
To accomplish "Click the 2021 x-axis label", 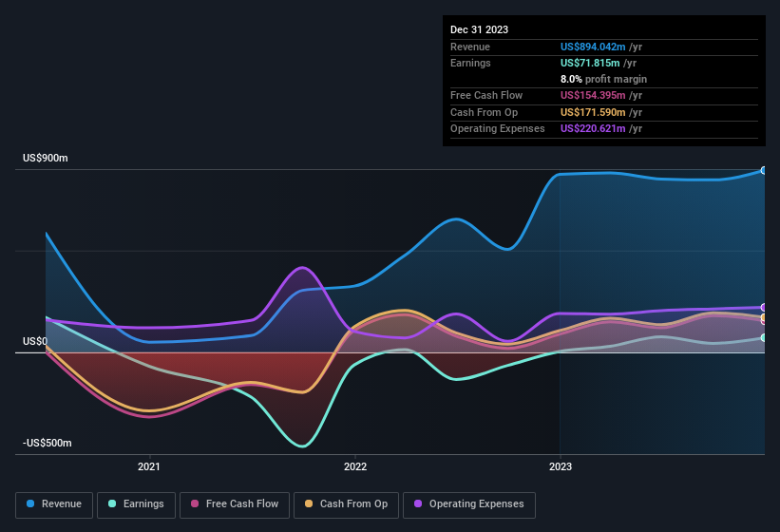I will click(149, 466).
